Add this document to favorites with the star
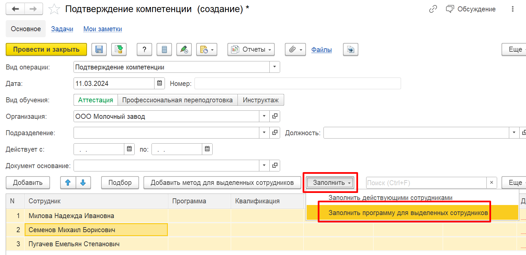The image size is (526, 255). coord(54,9)
